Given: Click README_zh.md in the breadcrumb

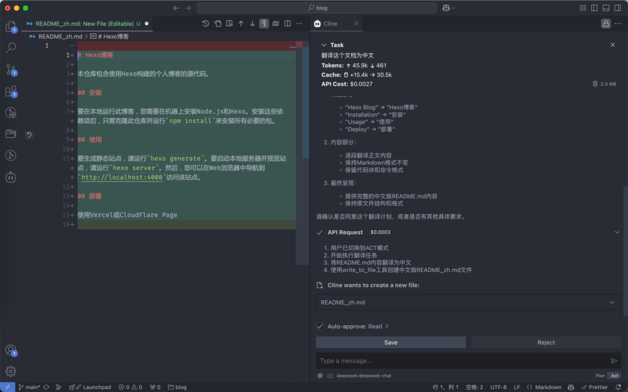Looking at the screenshot, I should 60,36.
